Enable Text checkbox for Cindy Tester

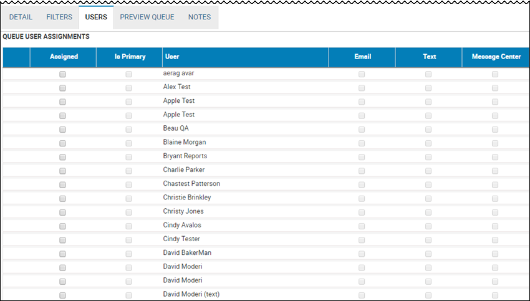pyautogui.click(x=428, y=240)
